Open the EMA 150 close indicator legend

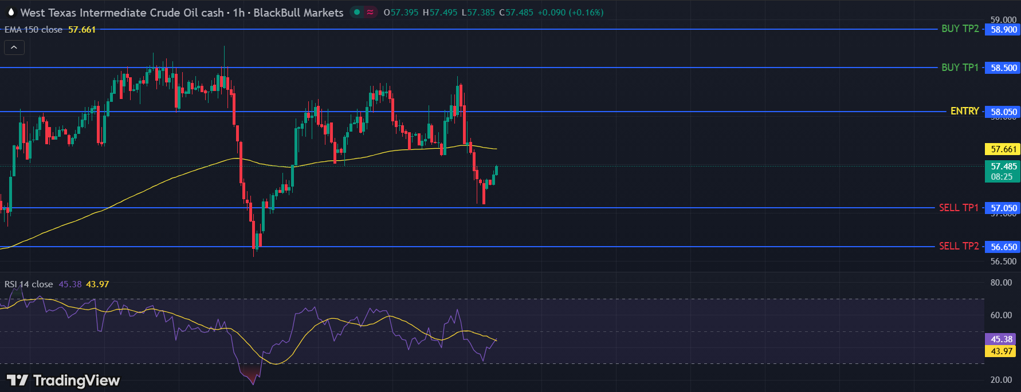33,30
